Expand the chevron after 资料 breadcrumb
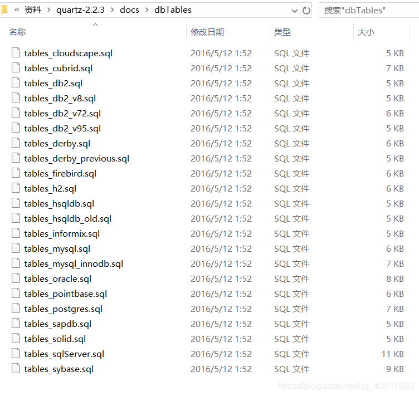This screenshot has width=419, height=396. (x=48, y=10)
